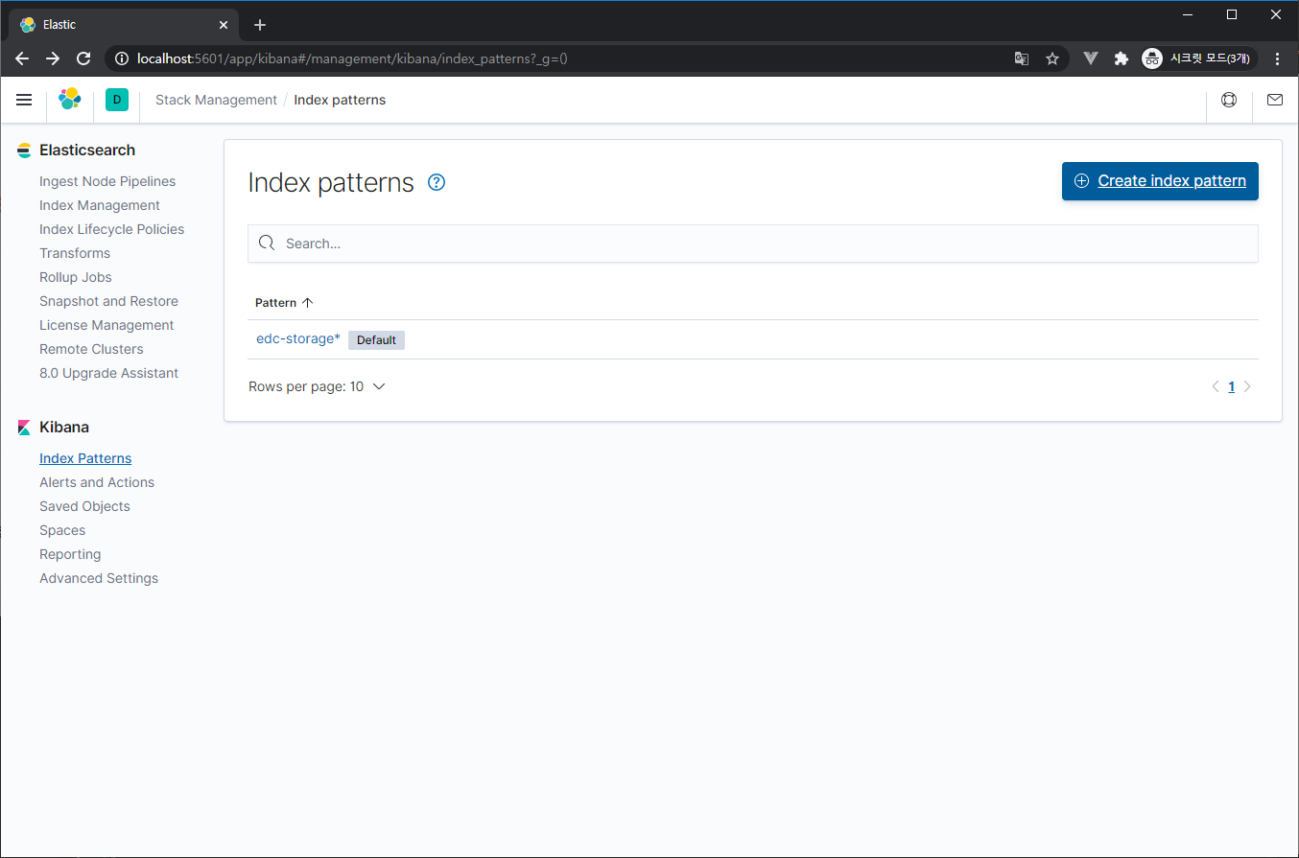Screen dimensions: 1299x858
Task: Select page 1 in pagination
Action: [1232, 387]
